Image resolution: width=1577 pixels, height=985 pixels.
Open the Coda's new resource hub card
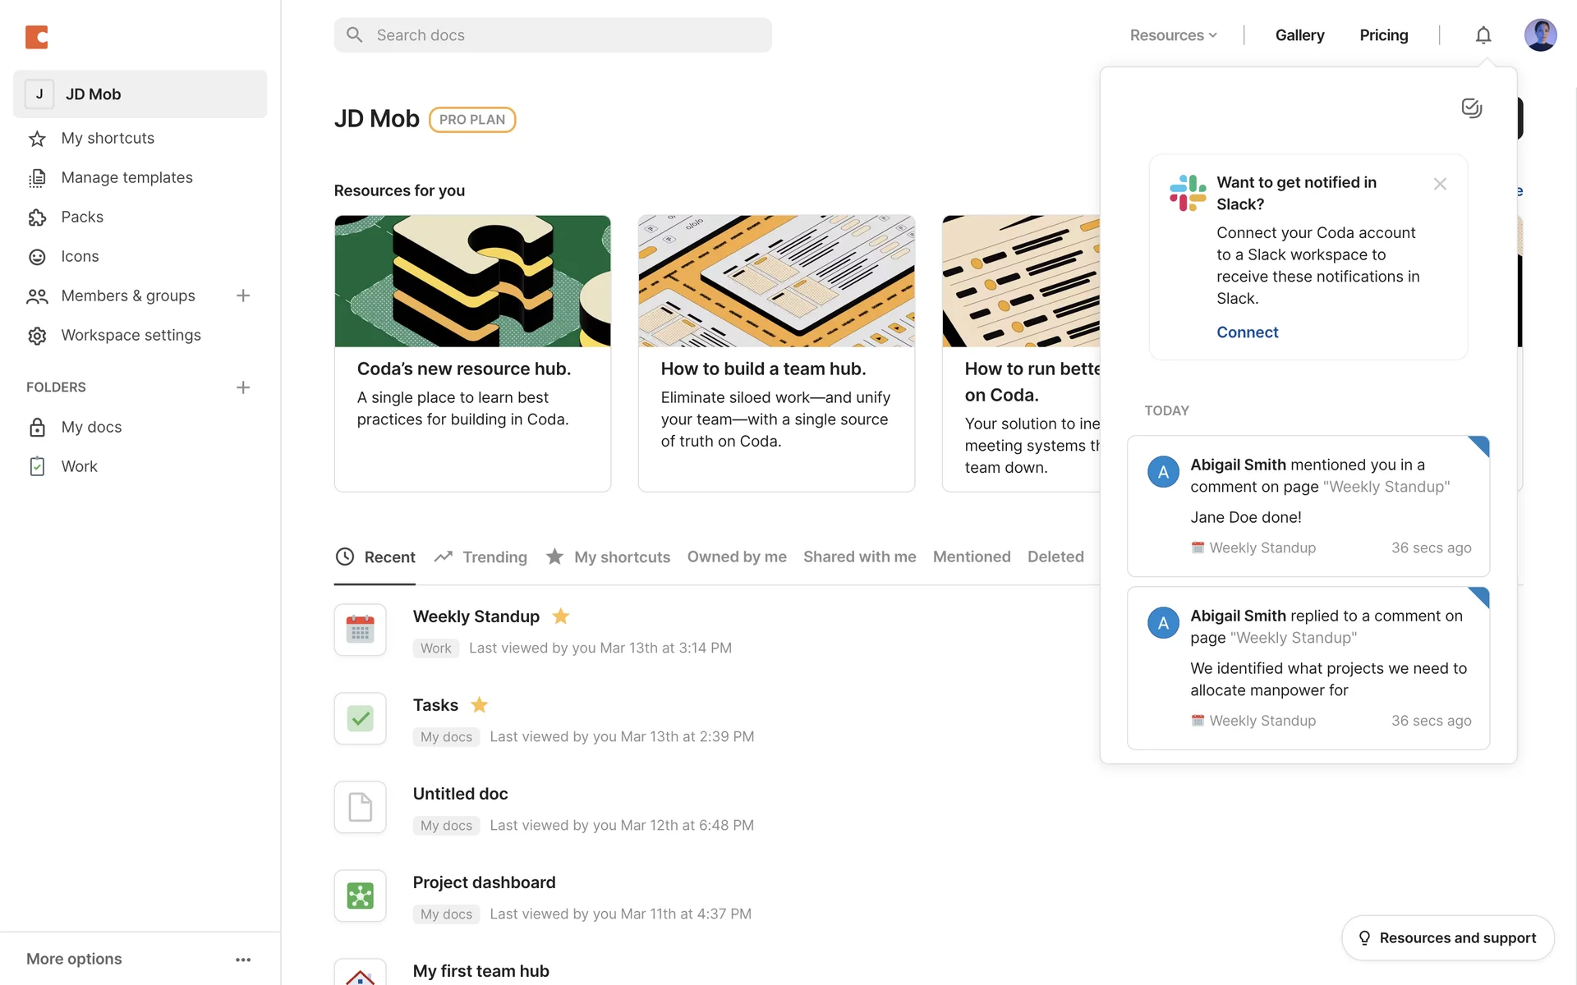[472, 353]
